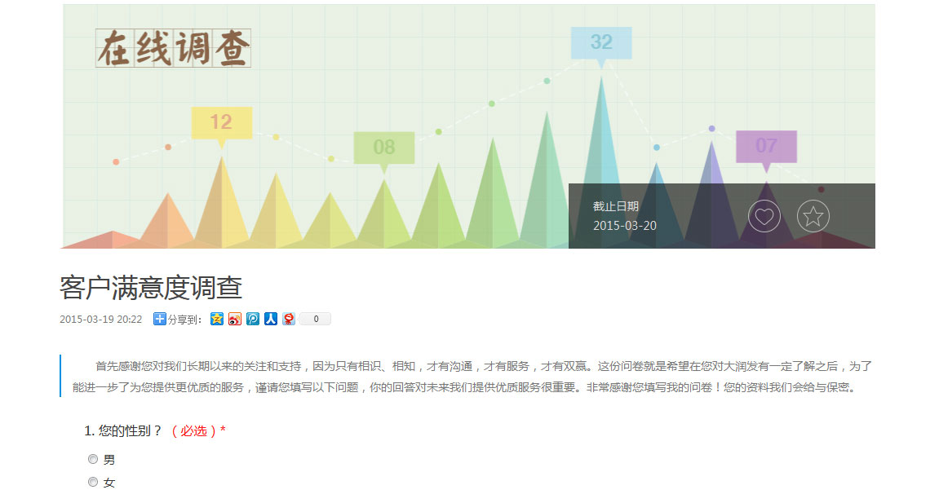Click the 客户满意度调查 heading

[151, 288]
